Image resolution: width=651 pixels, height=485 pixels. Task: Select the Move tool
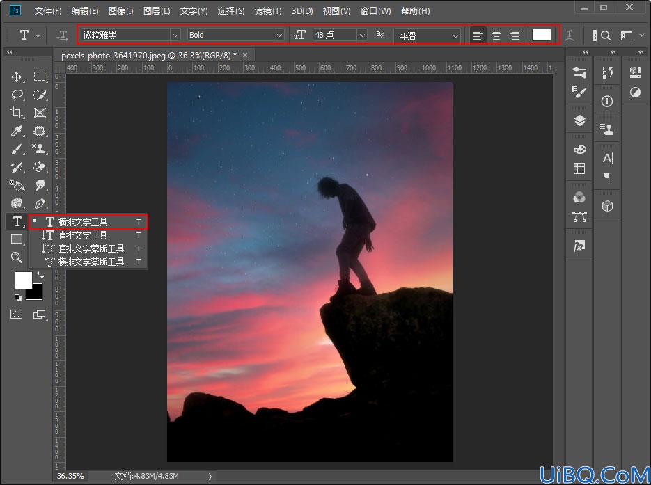pyautogui.click(x=17, y=77)
